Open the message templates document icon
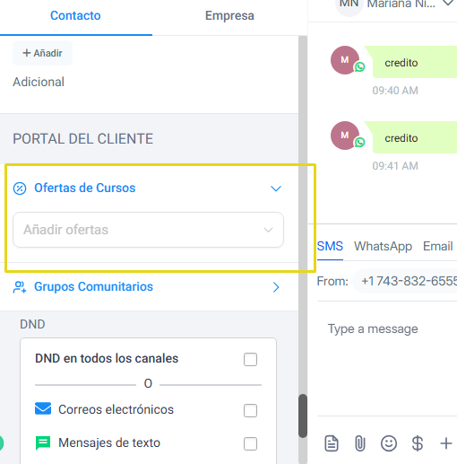457x464 pixels. pos(332,443)
